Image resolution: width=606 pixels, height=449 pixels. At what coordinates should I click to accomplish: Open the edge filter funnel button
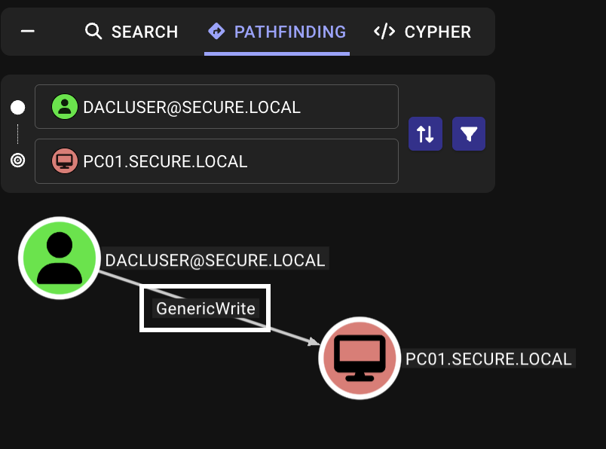pyautogui.click(x=469, y=134)
